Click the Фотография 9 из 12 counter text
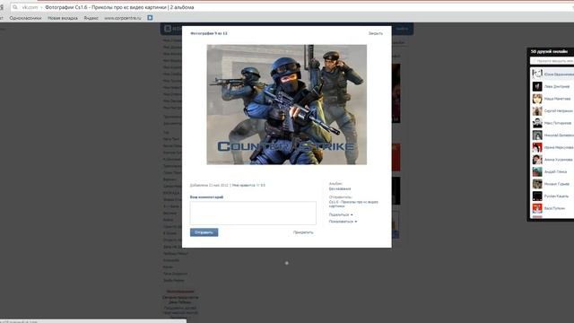 [209, 33]
